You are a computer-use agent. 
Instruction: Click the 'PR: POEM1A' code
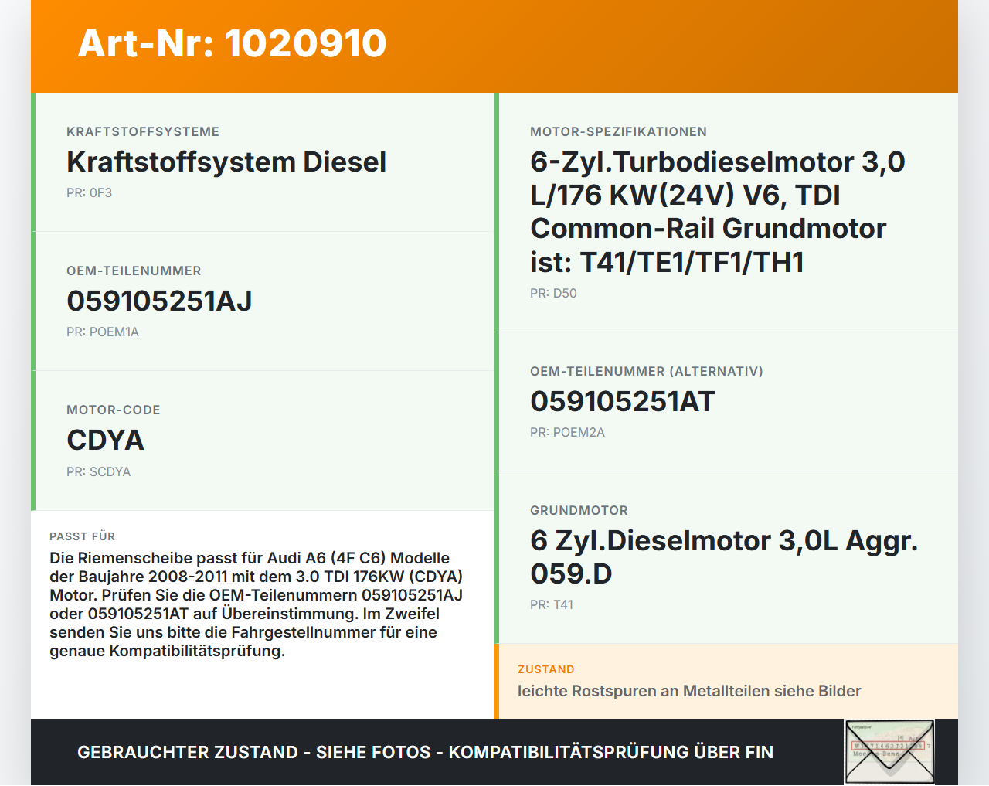103,332
